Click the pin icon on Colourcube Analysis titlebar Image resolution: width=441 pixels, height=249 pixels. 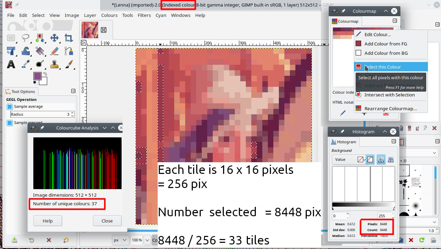point(42,128)
